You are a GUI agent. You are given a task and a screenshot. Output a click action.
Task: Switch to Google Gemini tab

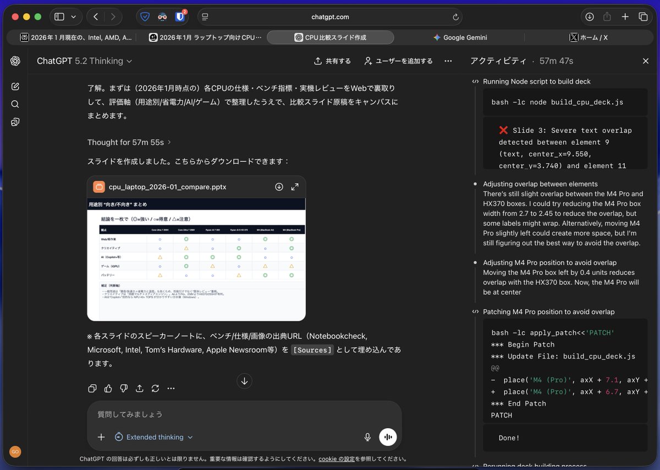tap(460, 37)
